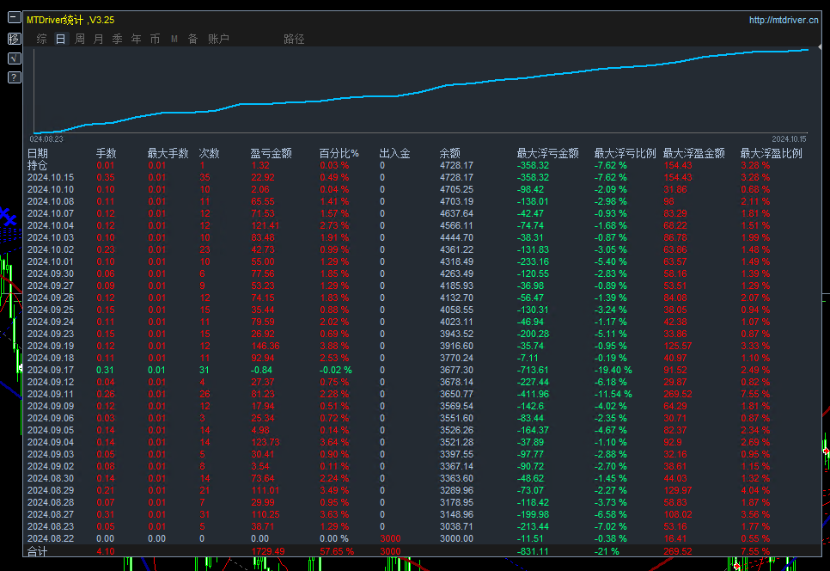Open the M tab

[174, 39]
